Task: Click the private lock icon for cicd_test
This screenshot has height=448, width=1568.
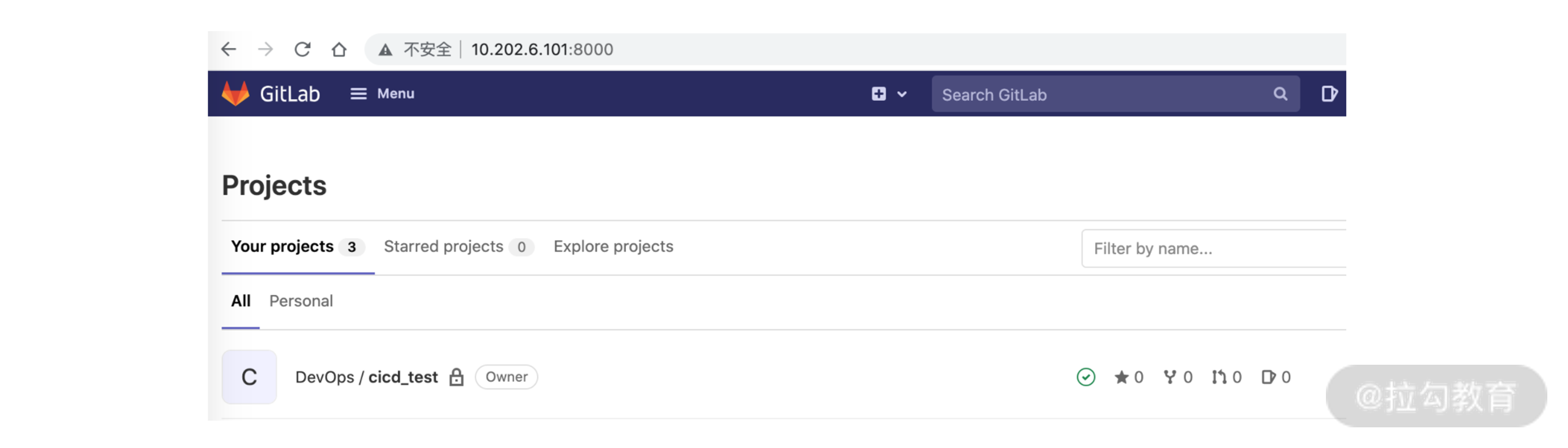Action: point(457,377)
